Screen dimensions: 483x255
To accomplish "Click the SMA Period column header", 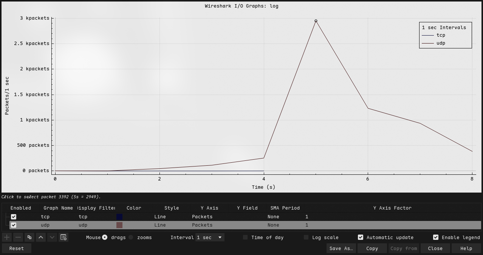I will pos(285,208).
